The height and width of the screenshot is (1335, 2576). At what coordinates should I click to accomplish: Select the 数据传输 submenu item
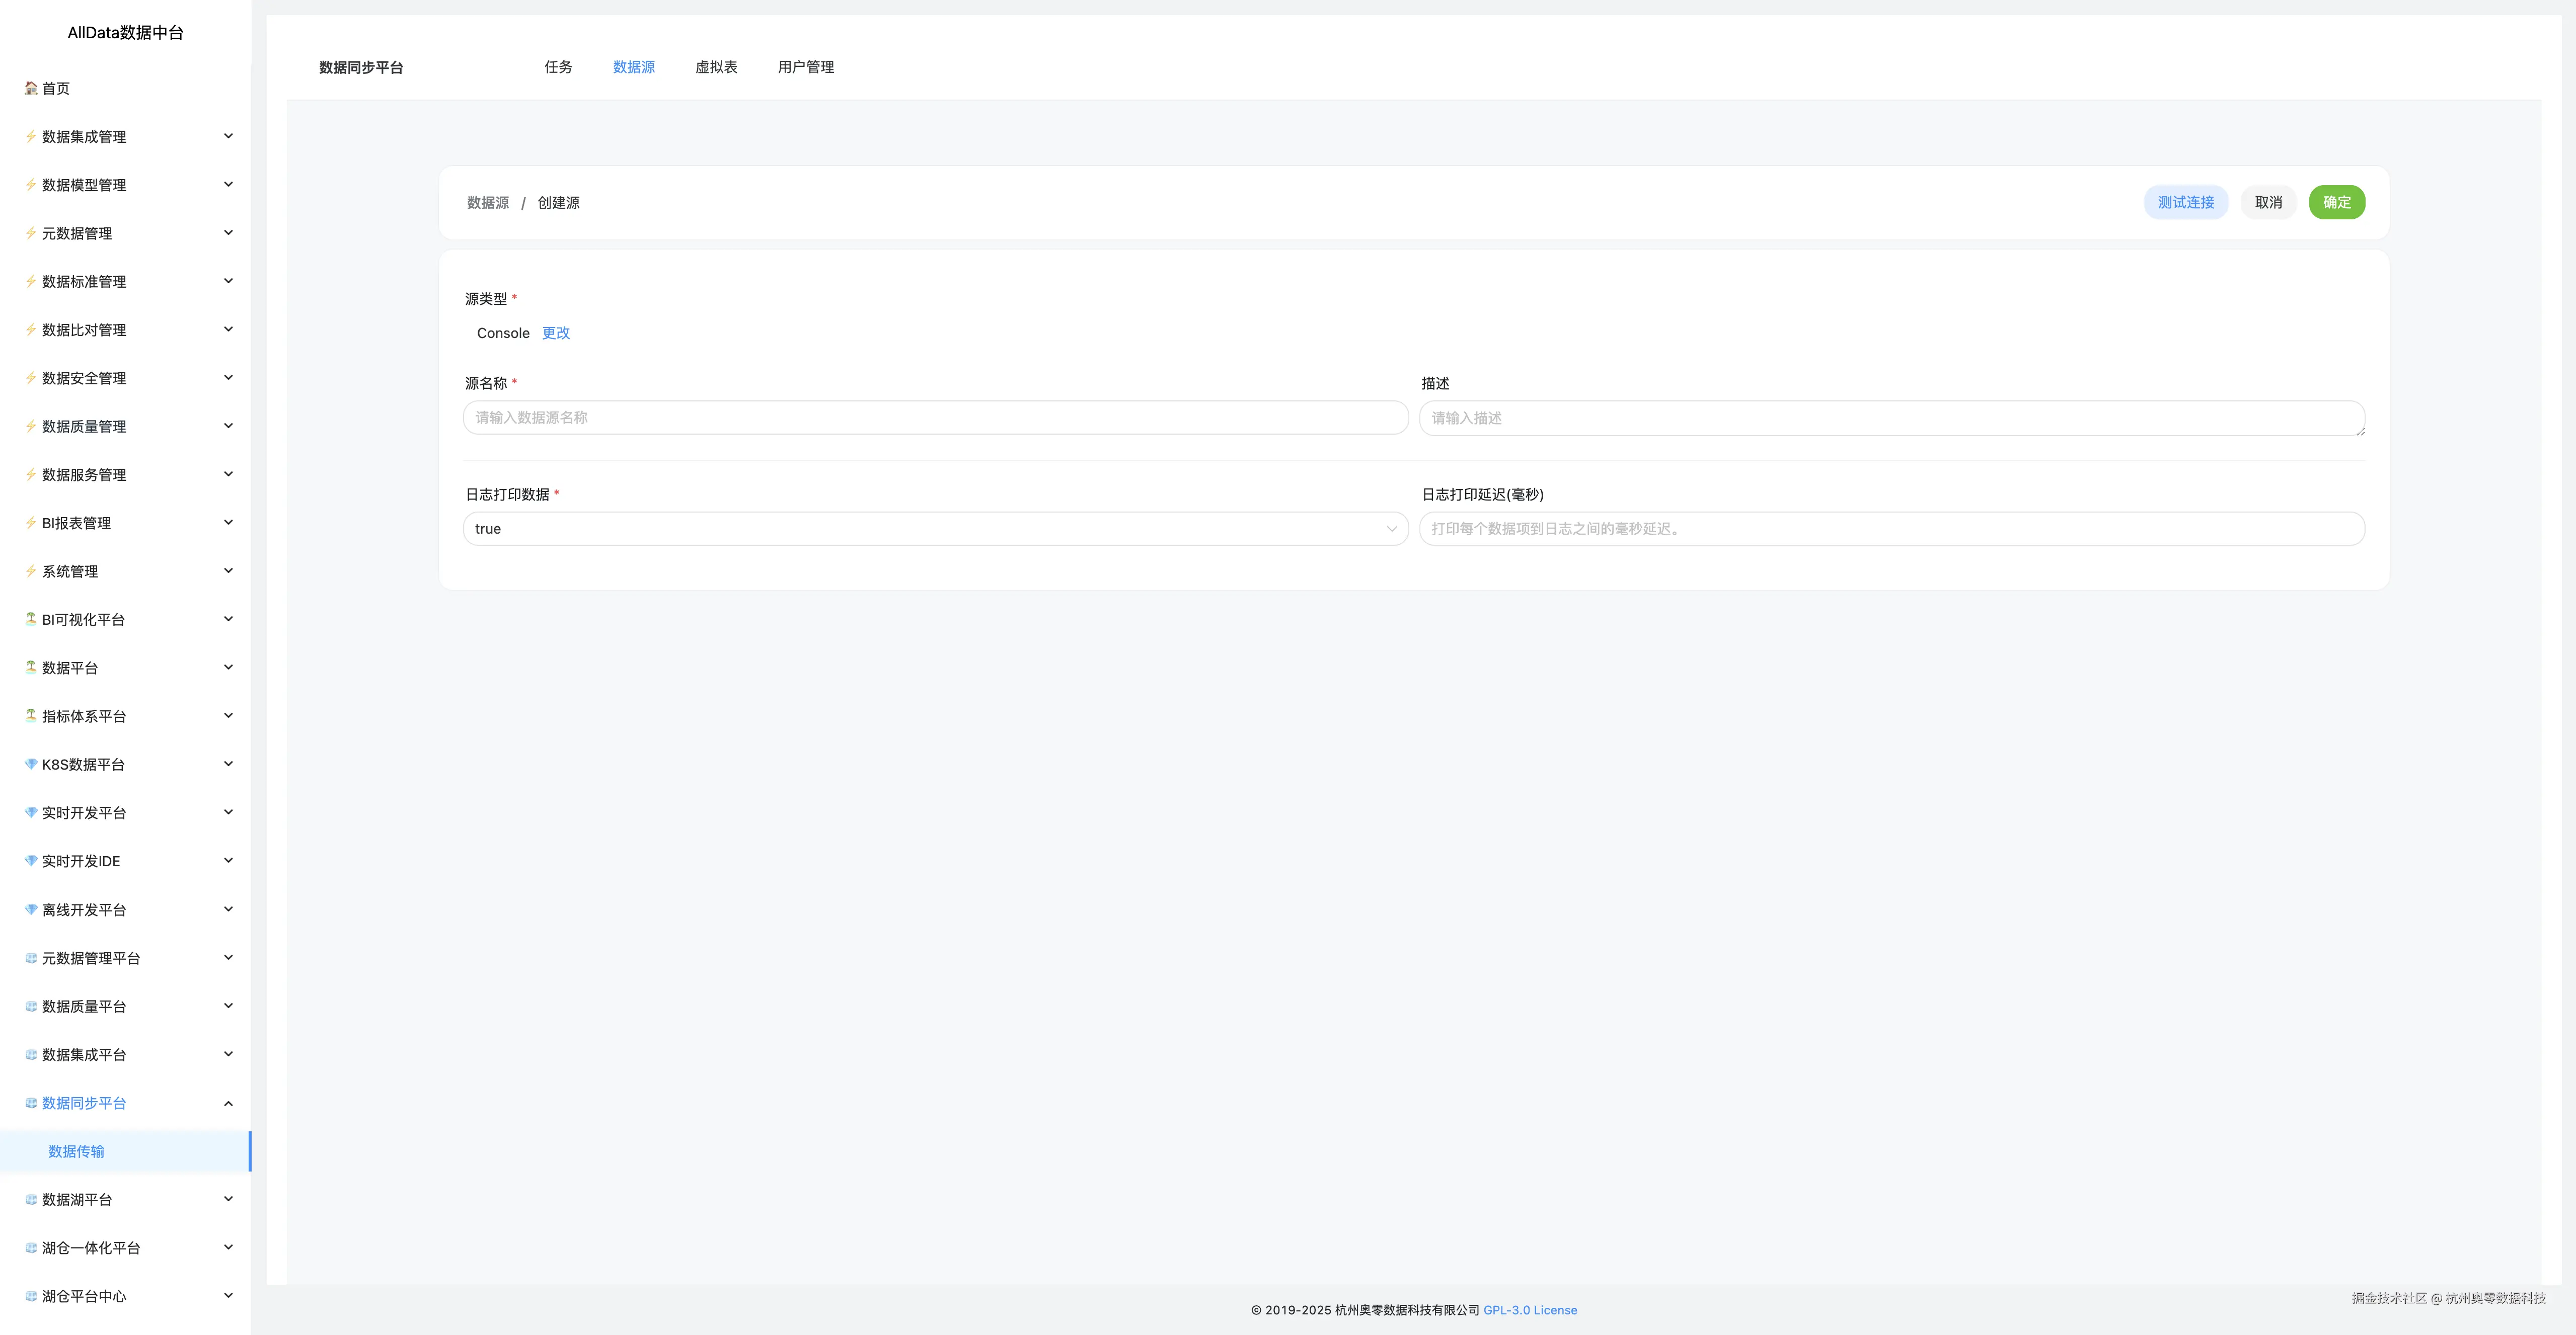76,1151
